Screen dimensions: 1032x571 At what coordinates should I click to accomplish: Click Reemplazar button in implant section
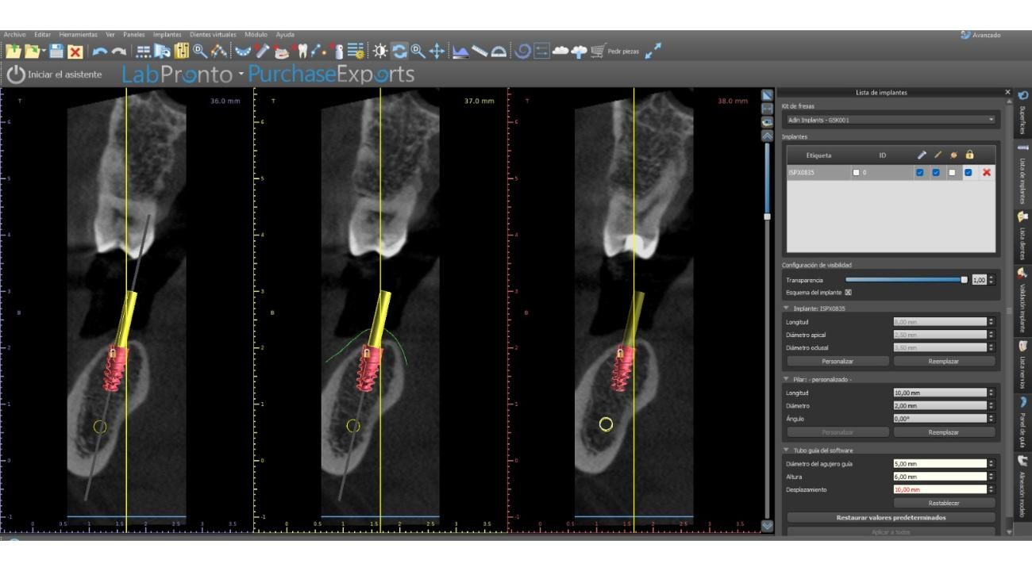click(x=944, y=361)
